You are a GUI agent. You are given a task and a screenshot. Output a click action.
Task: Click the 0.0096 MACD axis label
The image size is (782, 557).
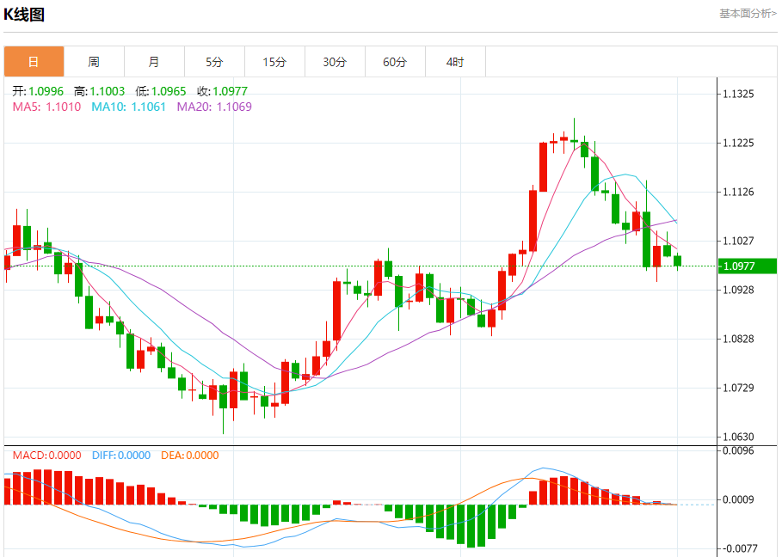739,450
